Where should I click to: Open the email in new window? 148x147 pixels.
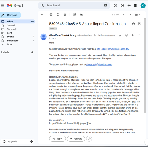139,24
